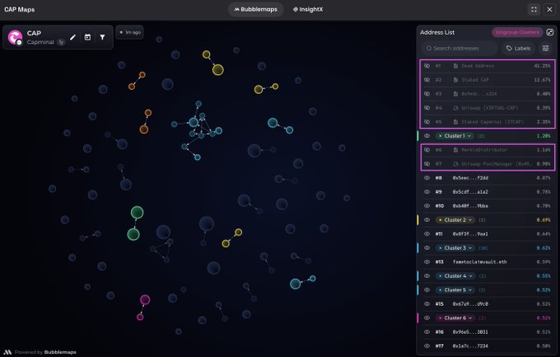Show hidden address #1 Dead Address via its eye icon
560x357 pixels.
(x=427, y=66)
